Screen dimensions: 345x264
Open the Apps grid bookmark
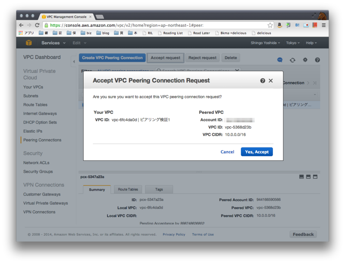click(x=26, y=33)
